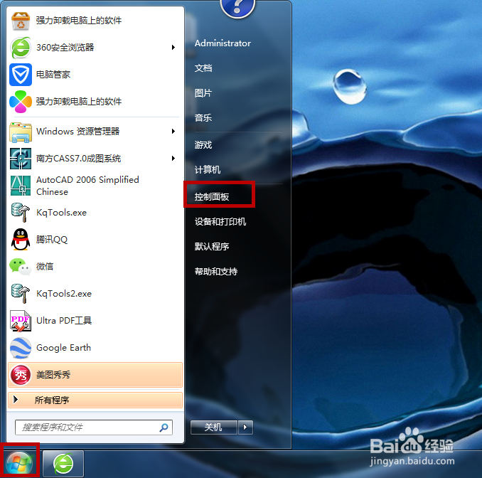Click the Windows Start orb

pyautogui.click(x=19, y=463)
